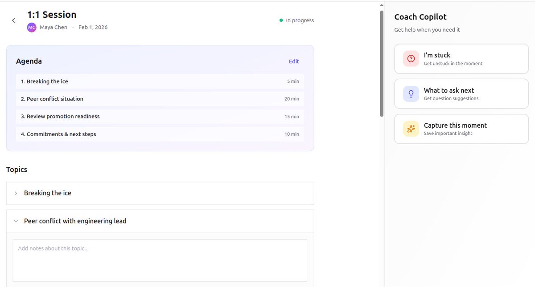Viewport: 535px width, 287px height.
Task: Click the Coach Copilot heading
Action: coord(420,17)
